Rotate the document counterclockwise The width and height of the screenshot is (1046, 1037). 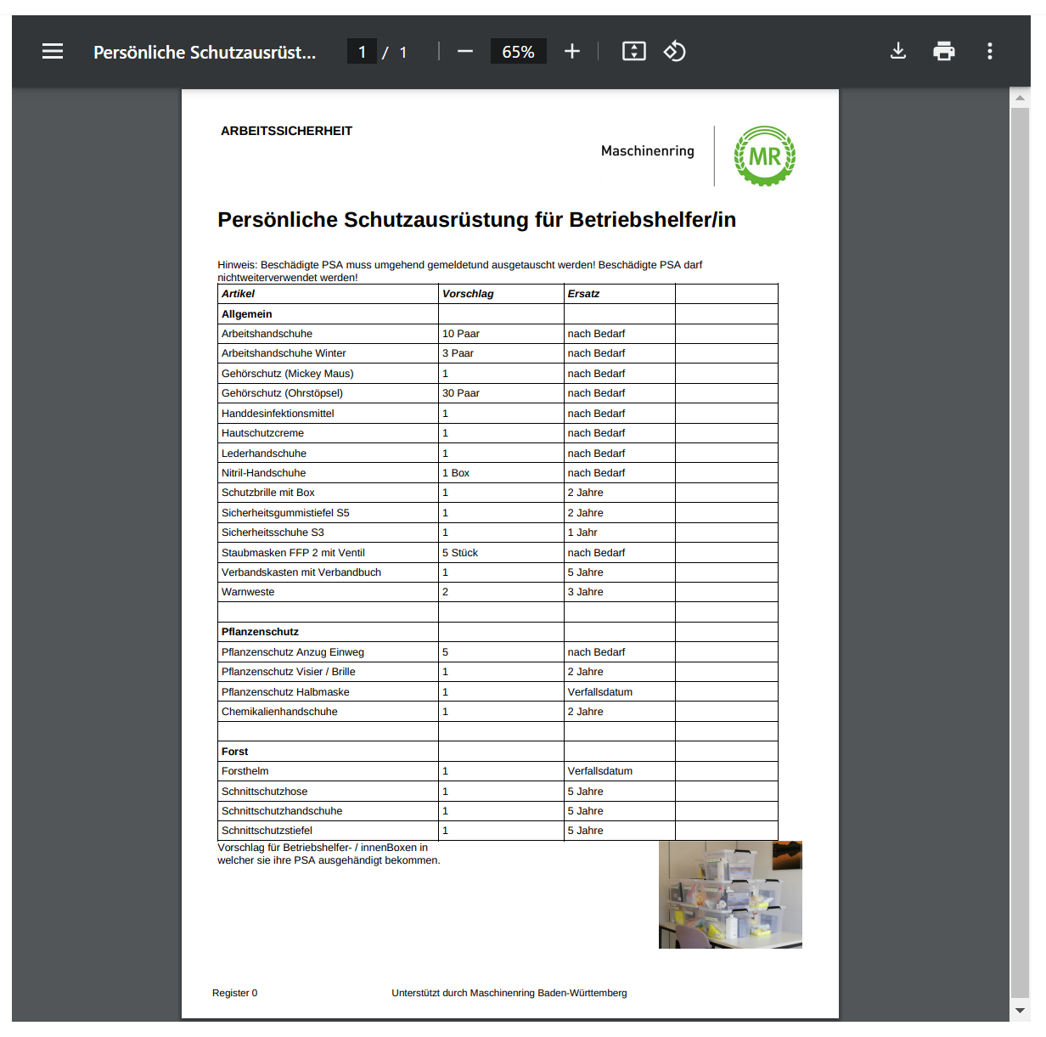675,52
